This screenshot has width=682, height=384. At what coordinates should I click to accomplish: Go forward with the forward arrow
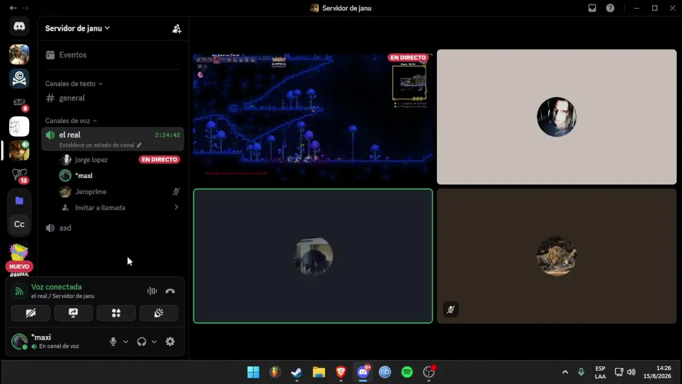pos(26,8)
